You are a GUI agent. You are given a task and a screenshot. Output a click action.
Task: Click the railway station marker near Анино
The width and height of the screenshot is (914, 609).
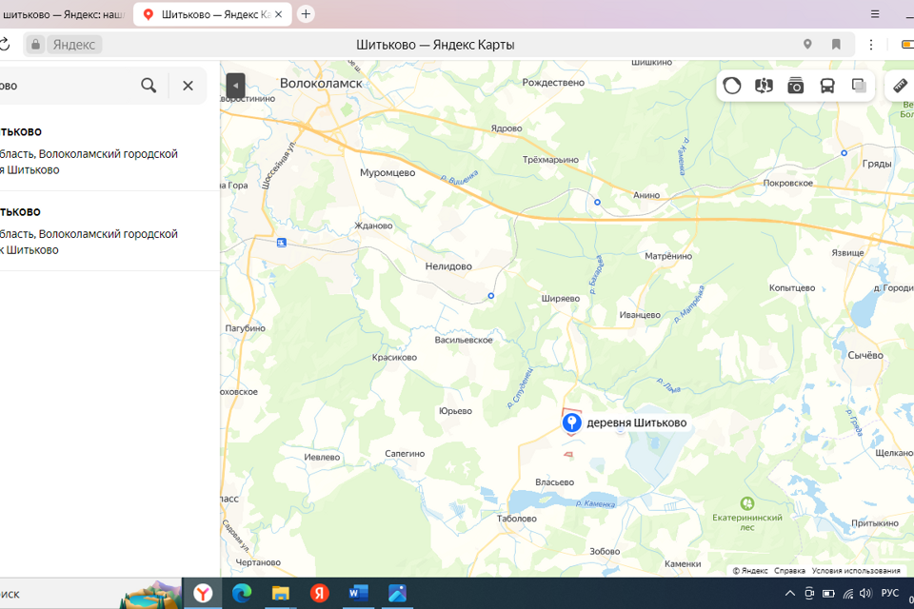[597, 203]
